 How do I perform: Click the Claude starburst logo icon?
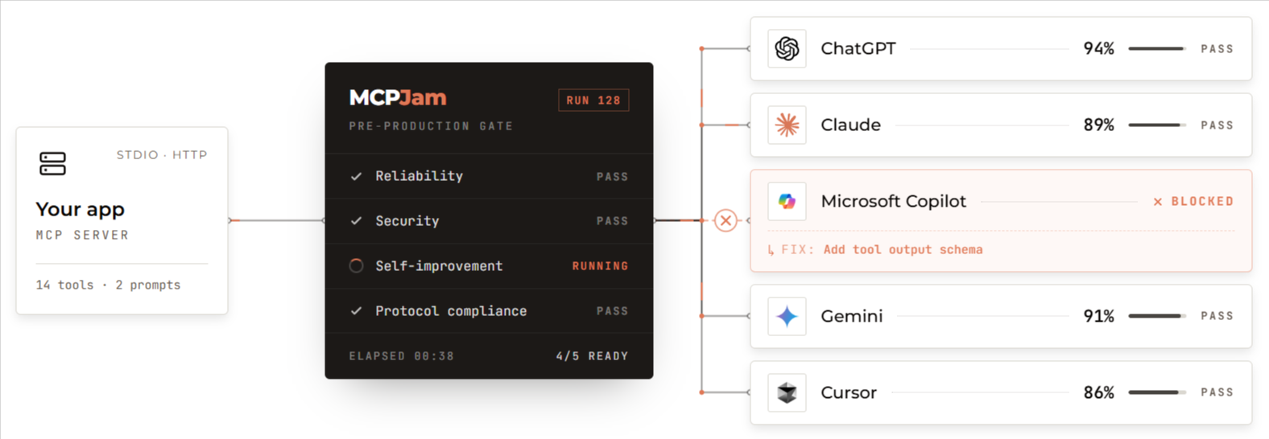point(787,125)
